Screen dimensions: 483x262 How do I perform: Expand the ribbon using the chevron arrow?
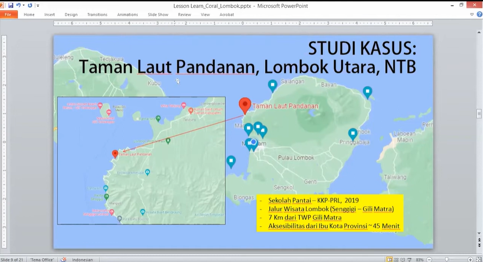click(472, 15)
